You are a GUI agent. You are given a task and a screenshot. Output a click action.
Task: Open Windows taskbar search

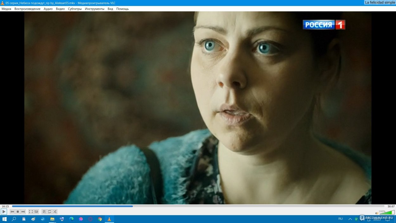click(x=14, y=219)
